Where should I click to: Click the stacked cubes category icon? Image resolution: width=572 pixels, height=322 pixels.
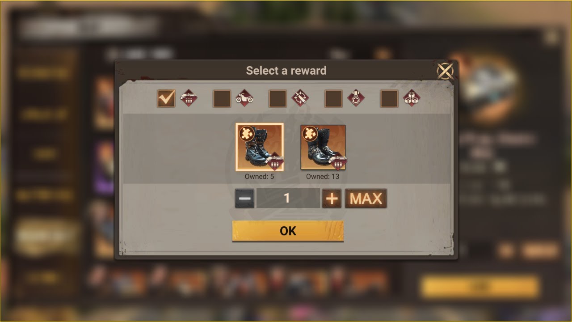click(x=412, y=98)
